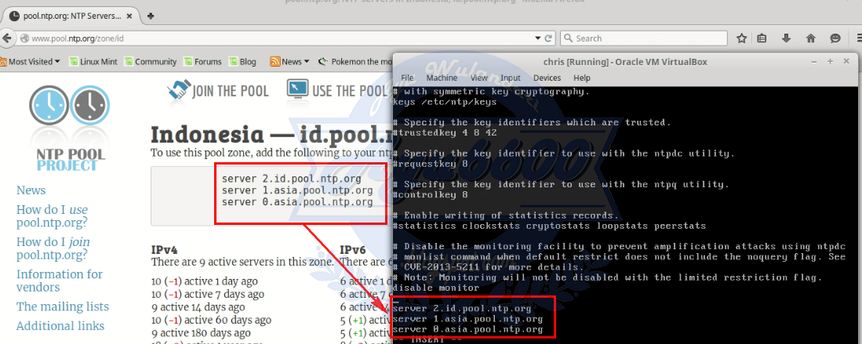
Task: Follow the News sidebar link
Action: (x=31, y=190)
